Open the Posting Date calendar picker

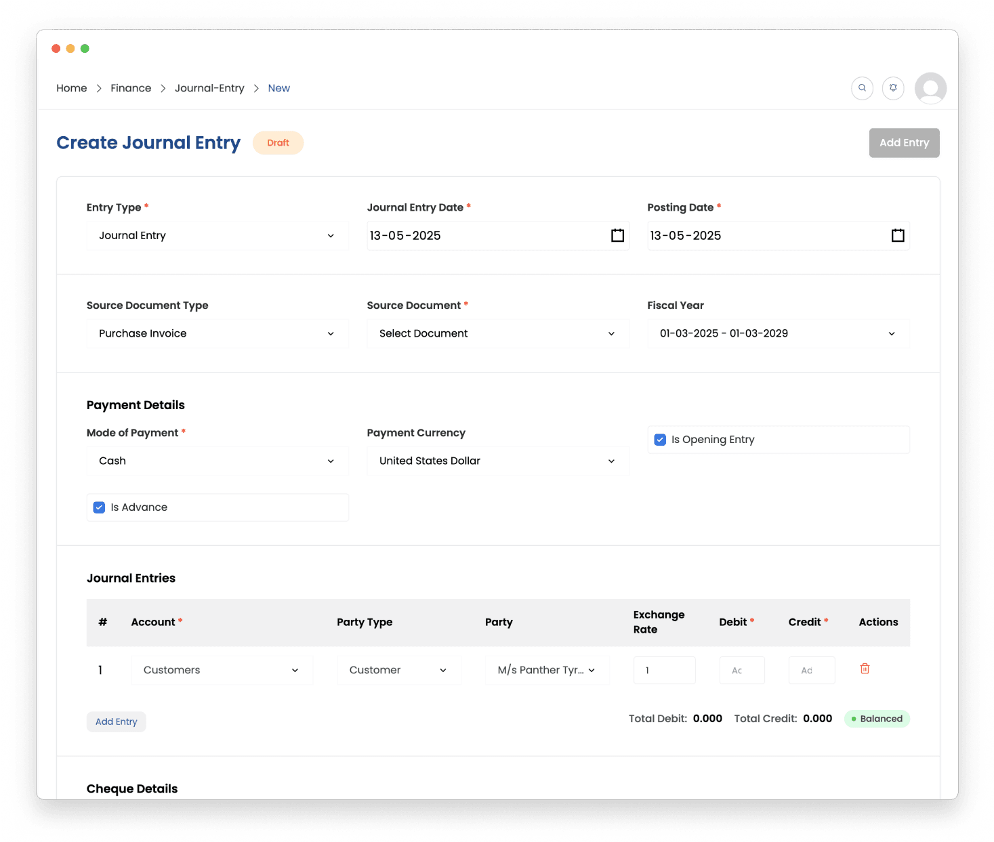(x=898, y=235)
